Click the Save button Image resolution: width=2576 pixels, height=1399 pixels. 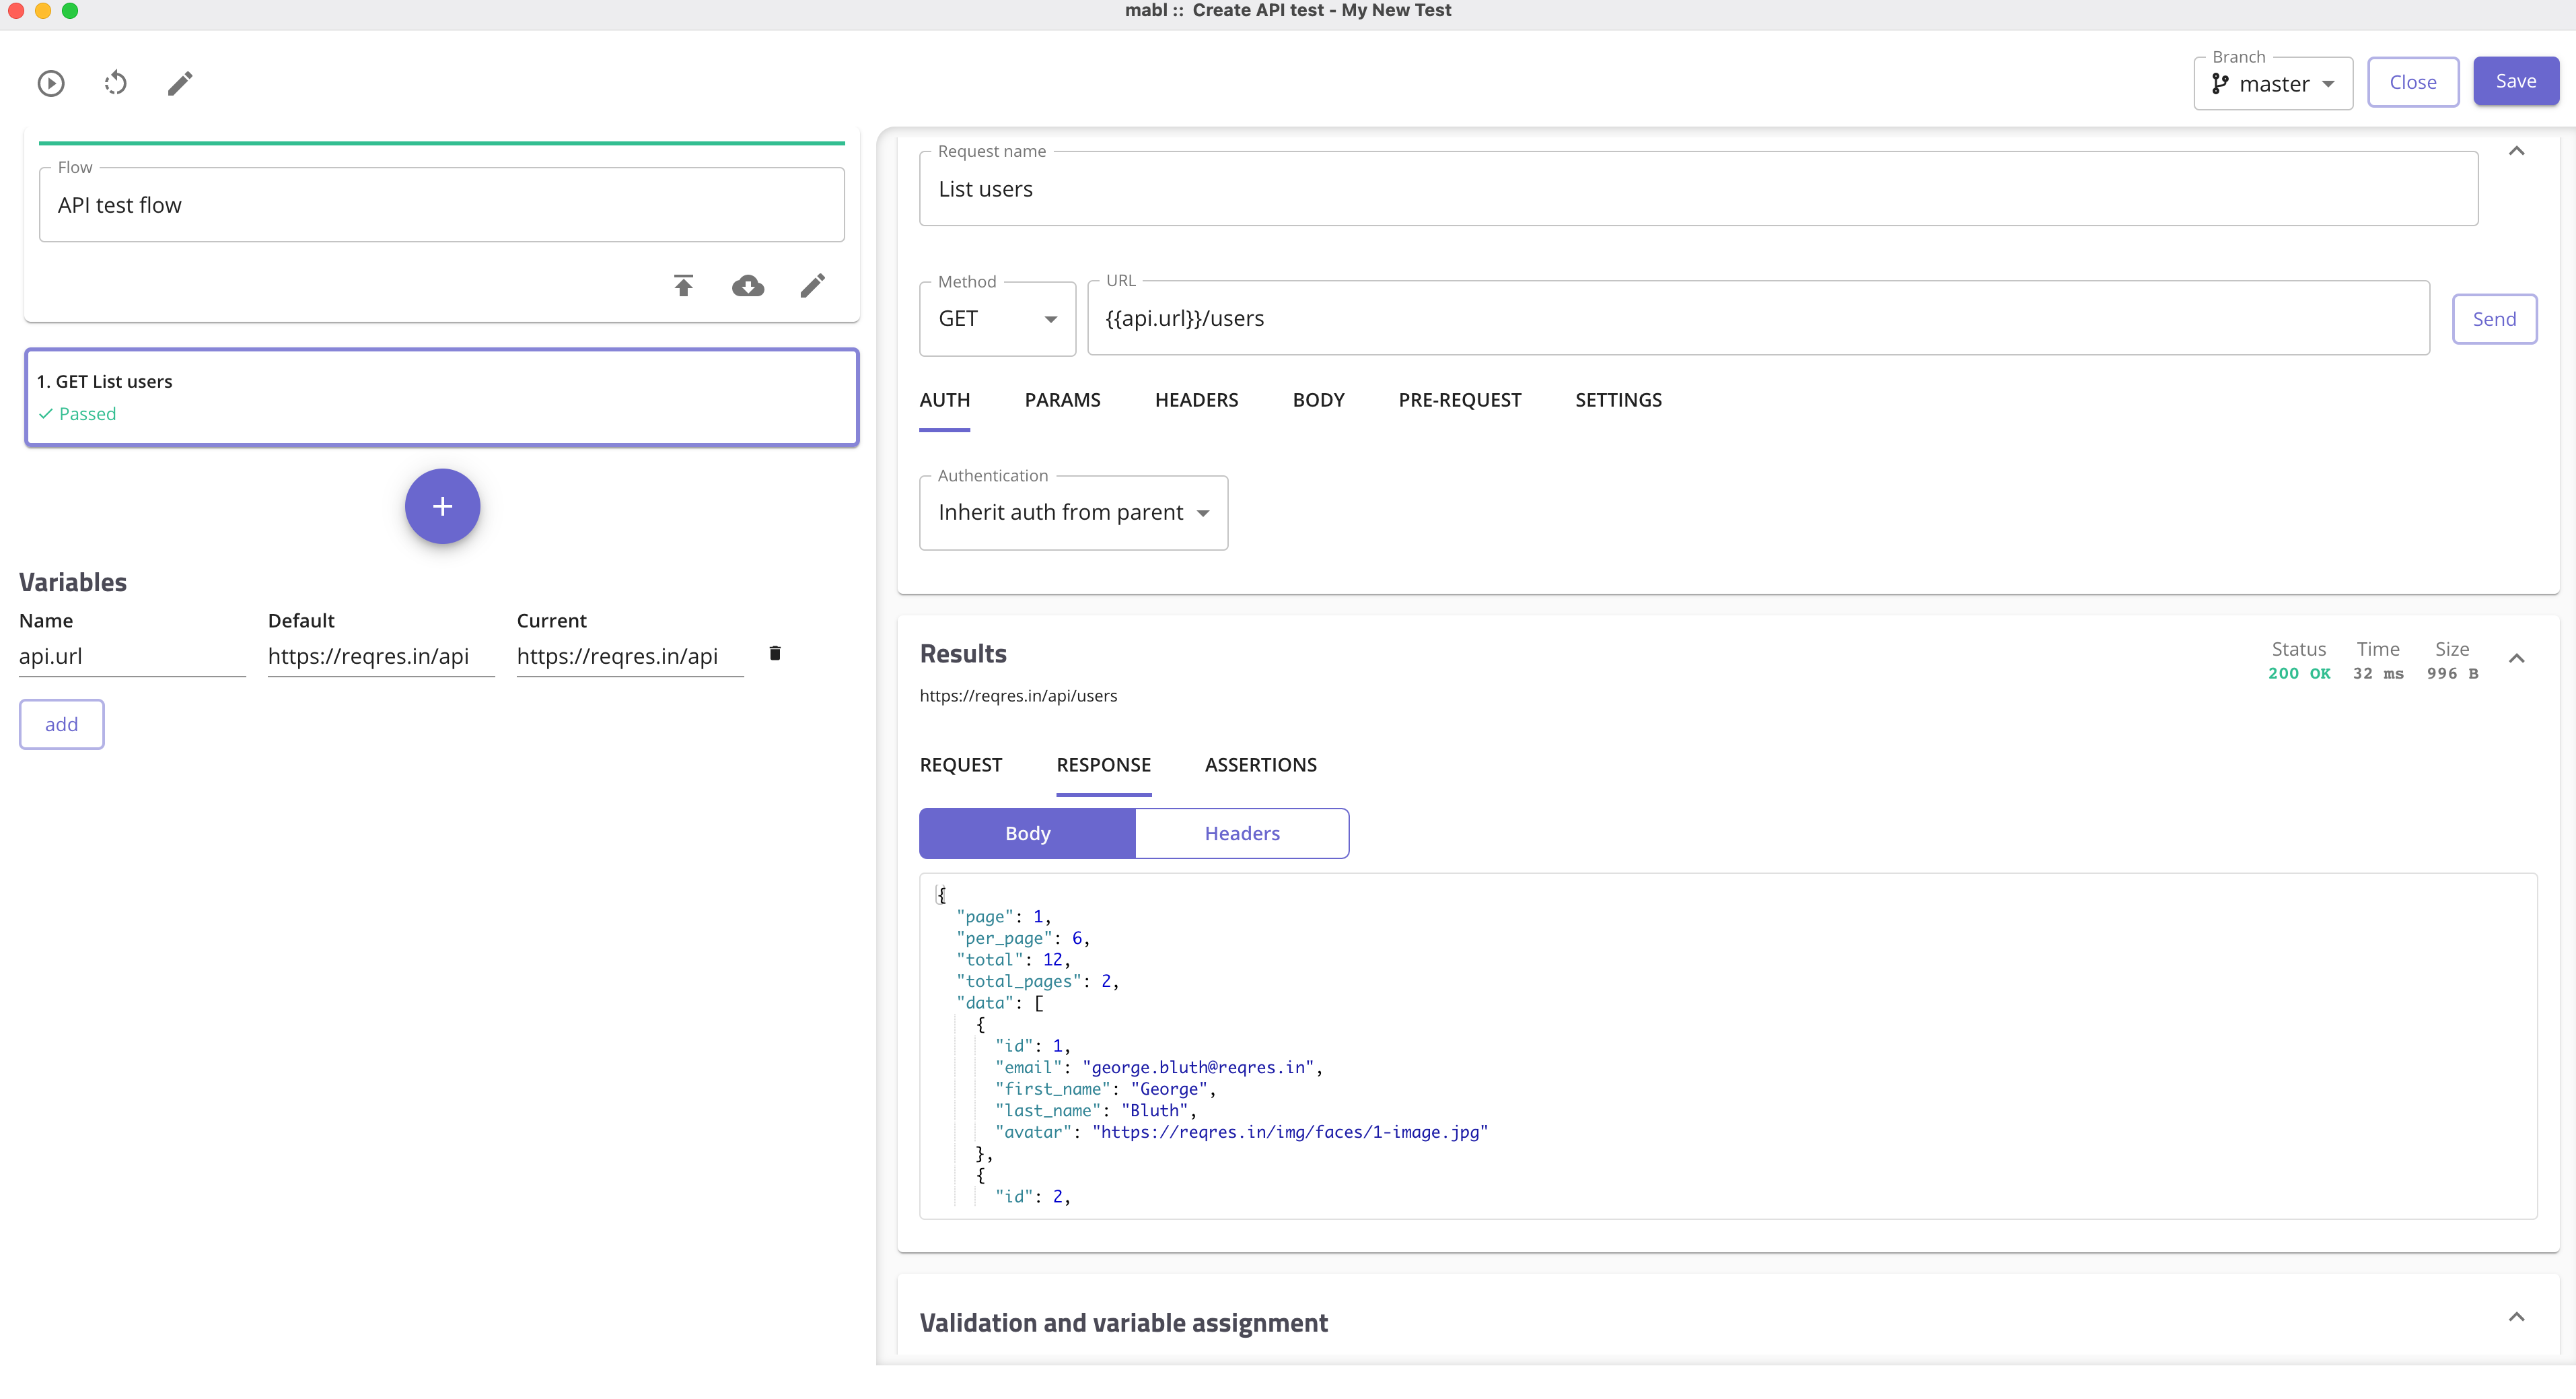(2515, 82)
